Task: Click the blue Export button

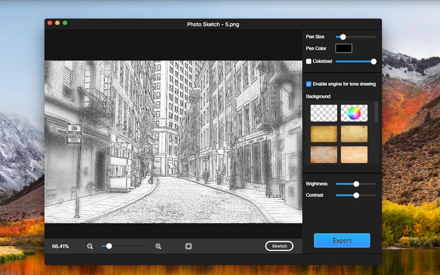Action: (x=342, y=240)
